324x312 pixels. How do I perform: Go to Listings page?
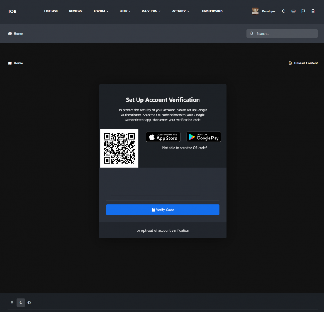[51, 11]
